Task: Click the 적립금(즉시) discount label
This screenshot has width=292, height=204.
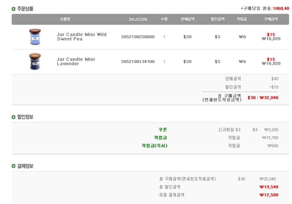Action: (x=155, y=145)
